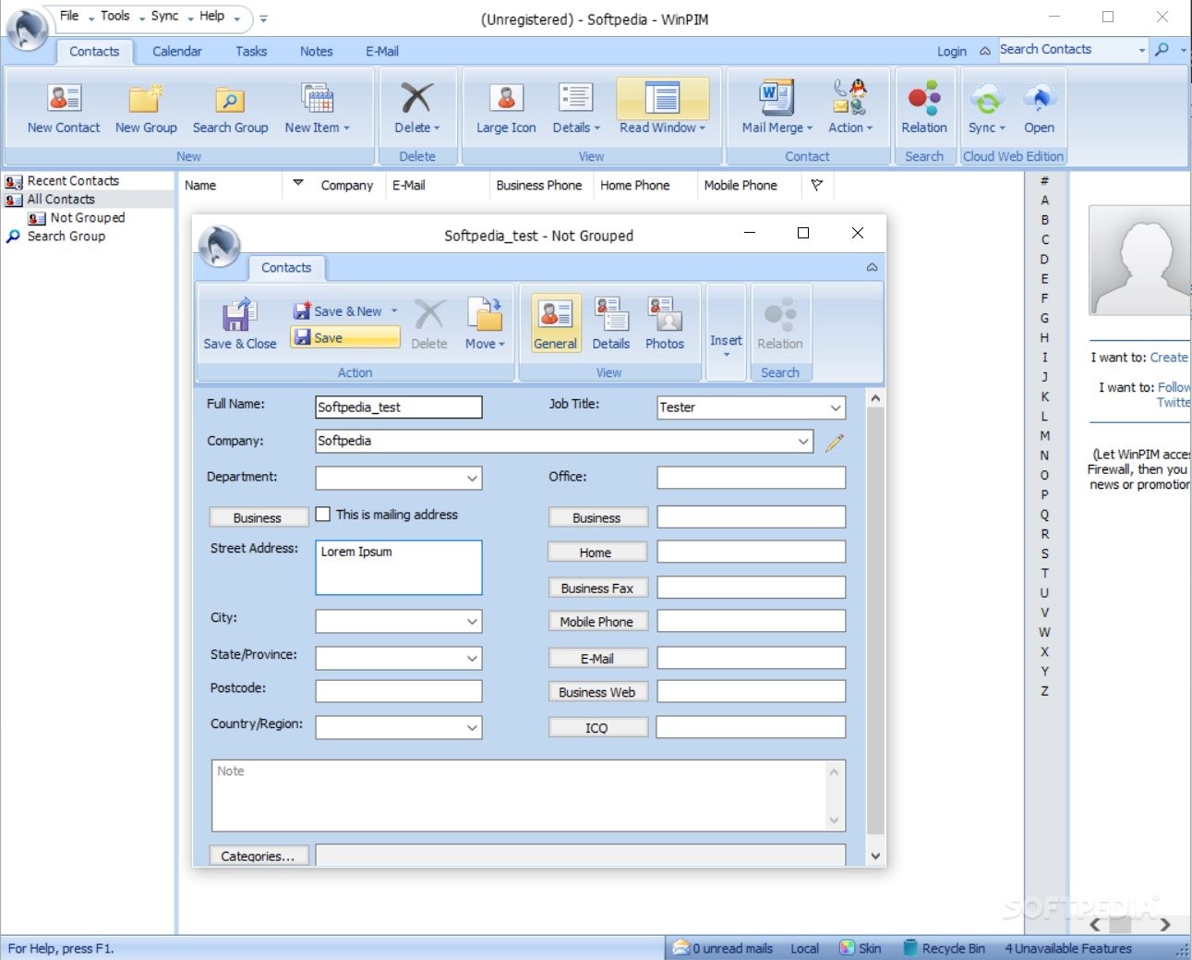Create a New Group from ribbon

pos(146,109)
